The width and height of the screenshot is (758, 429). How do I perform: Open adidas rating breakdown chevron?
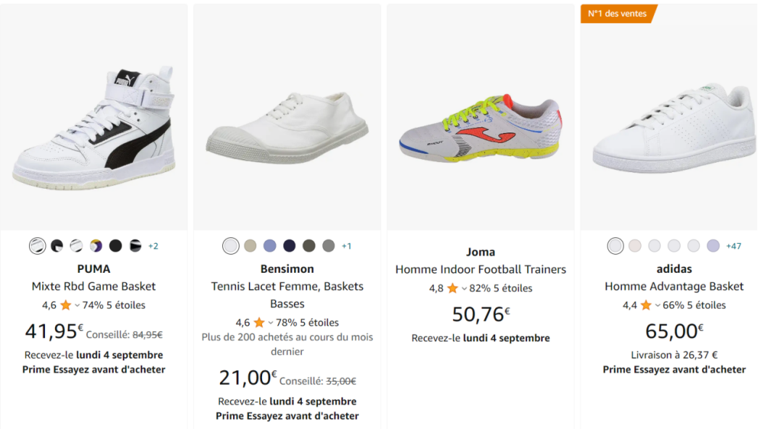tap(658, 305)
